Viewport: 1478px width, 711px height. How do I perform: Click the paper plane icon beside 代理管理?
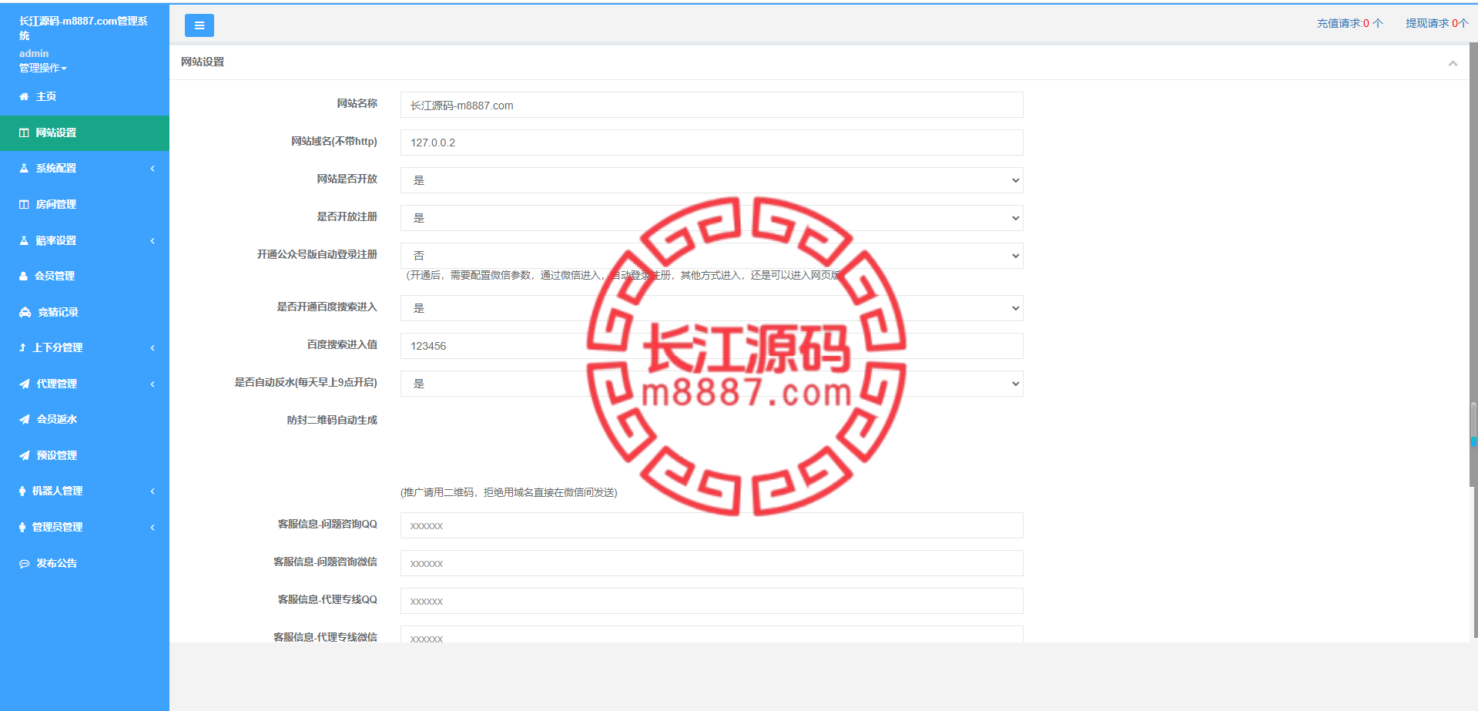coord(25,384)
